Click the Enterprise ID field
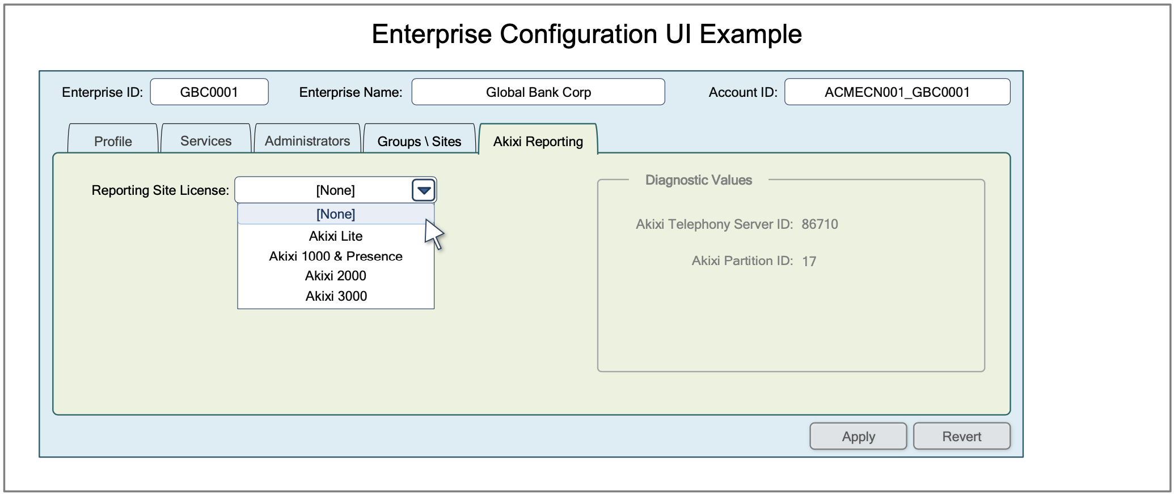This screenshot has height=495, width=1174. coord(209,92)
